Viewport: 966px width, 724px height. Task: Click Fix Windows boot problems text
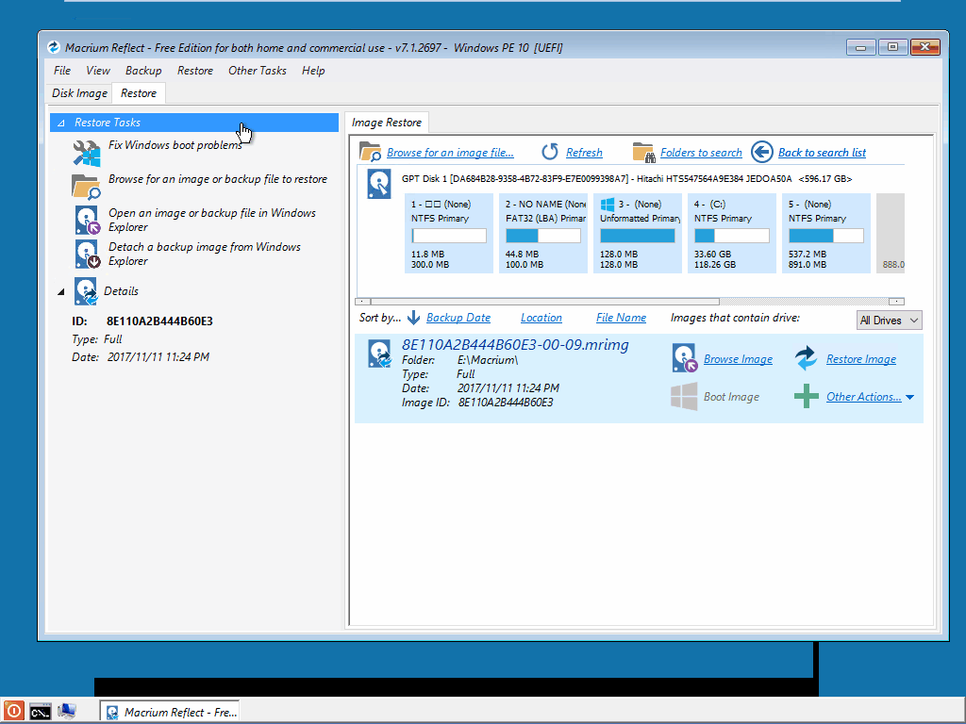pos(175,145)
